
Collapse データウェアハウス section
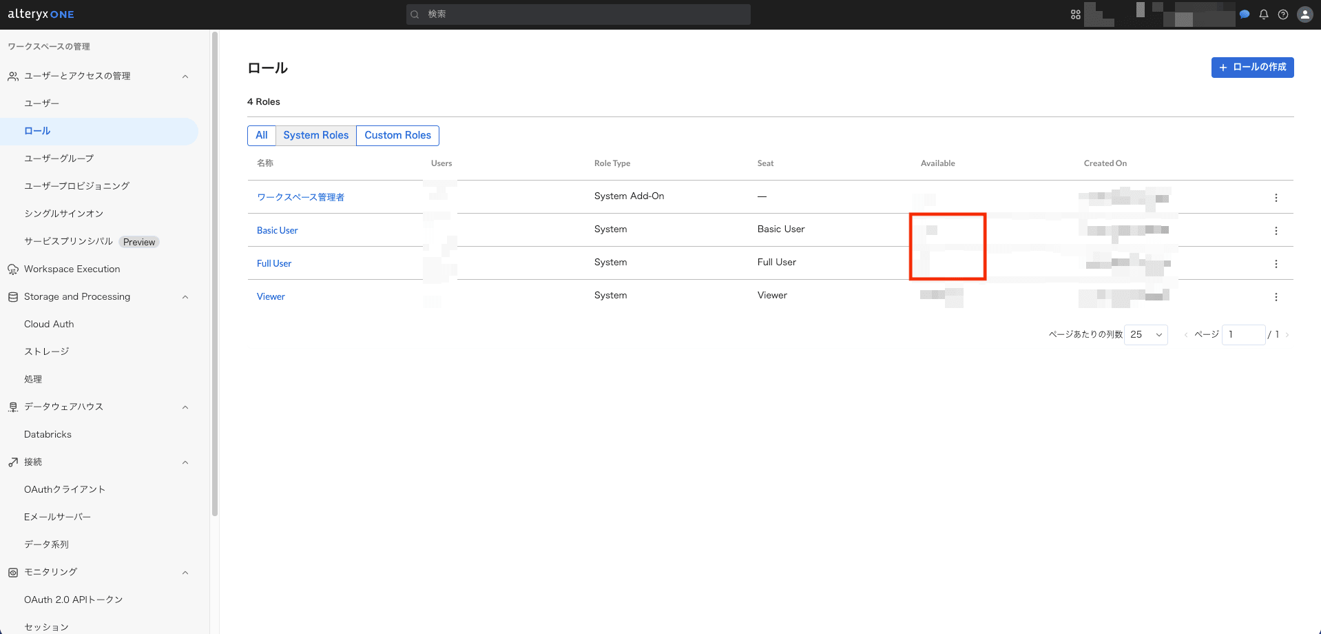click(185, 407)
